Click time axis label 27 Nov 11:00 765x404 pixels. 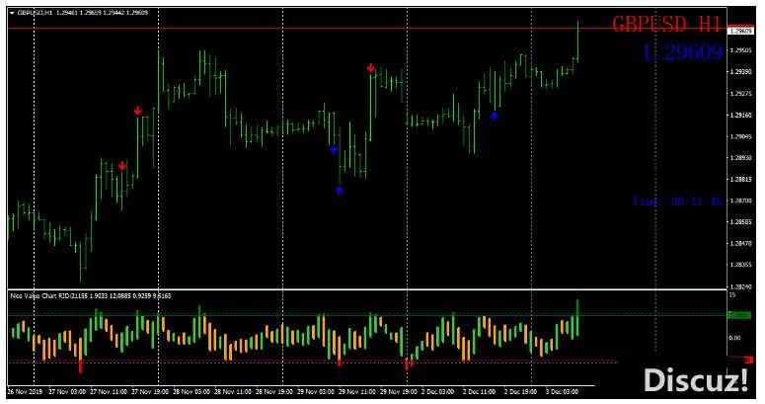(109, 392)
